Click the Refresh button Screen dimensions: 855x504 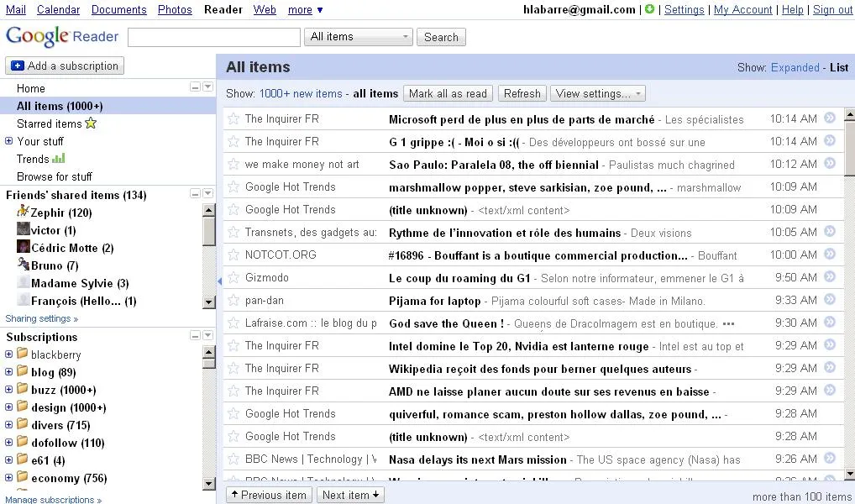(x=522, y=93)
